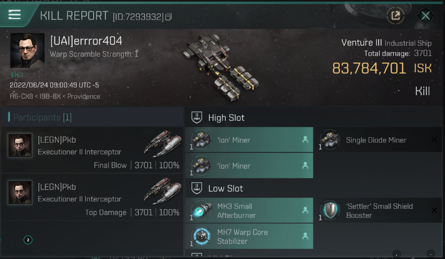Open the hamburger menu

(x=14, y=14)
